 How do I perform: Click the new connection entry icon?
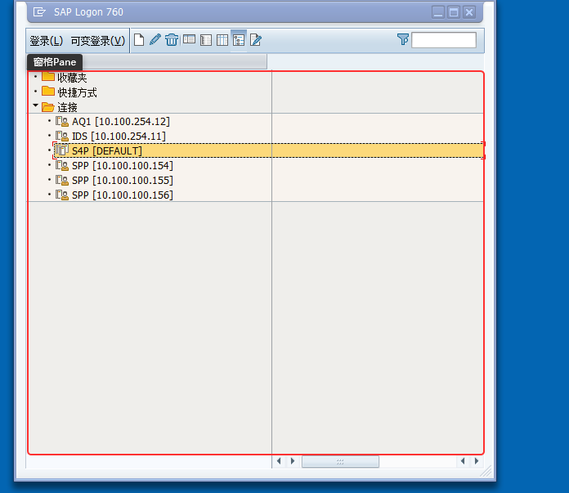click(x=139, y=40)
